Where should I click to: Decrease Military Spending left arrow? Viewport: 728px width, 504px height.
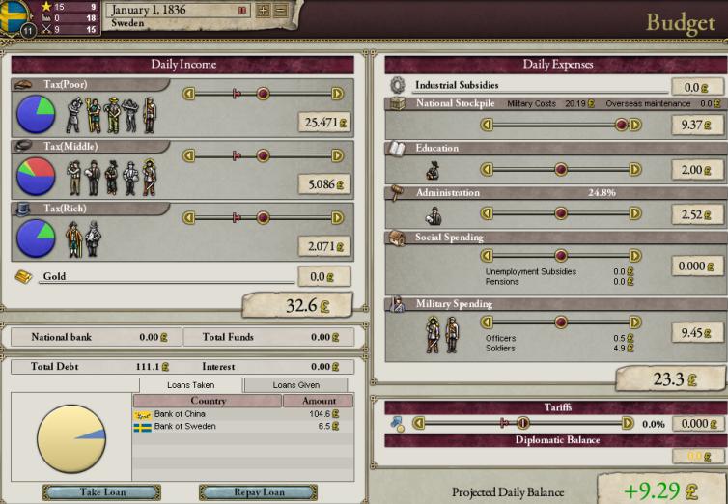click(487, 322)
